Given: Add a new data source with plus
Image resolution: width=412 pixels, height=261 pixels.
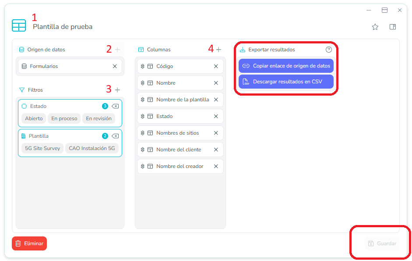Looking at the screenshot, I should click(x=117, y=50).
